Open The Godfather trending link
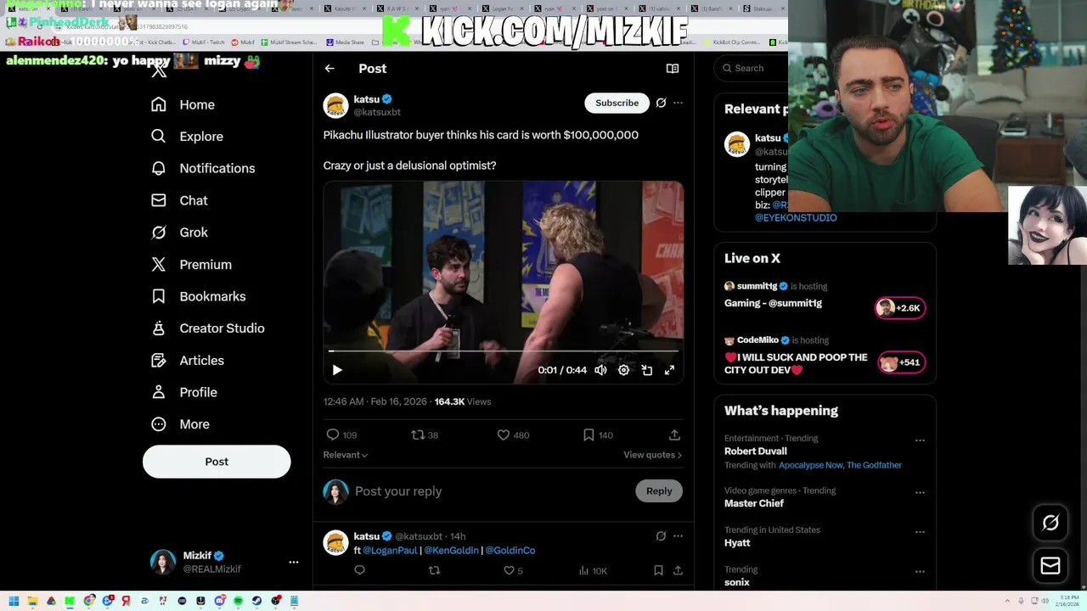This screenshot has height=611, width=1087. click(x=874, y=465)
